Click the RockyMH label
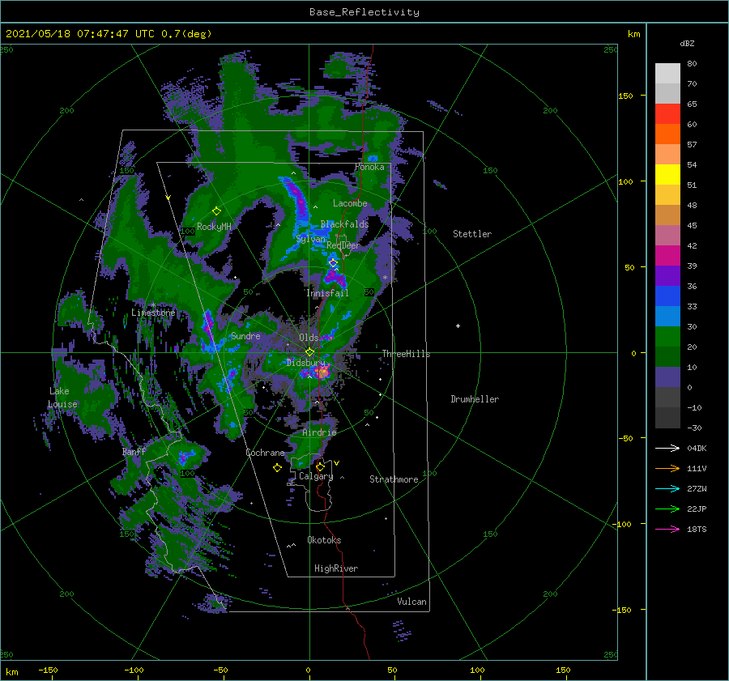 (x=214, y=227)
